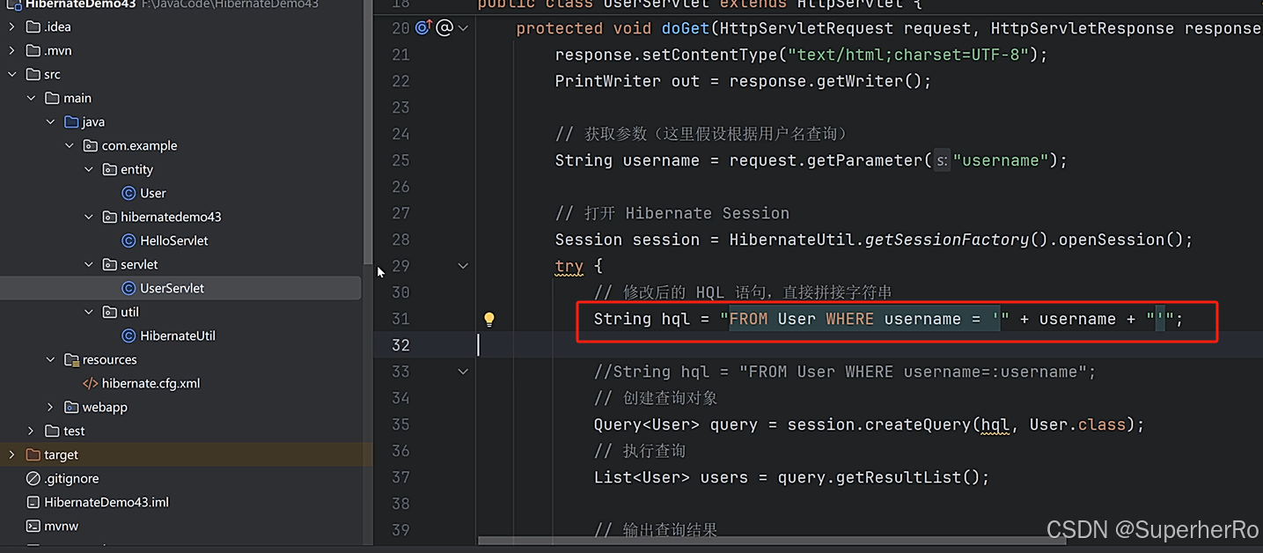Click the java source root folder icon
1263x553 pixels.
[x=72, y=122]
